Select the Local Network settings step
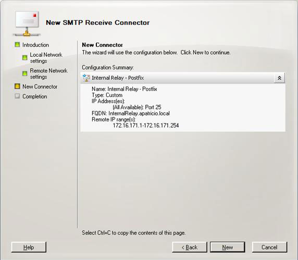 (x=46, y=58)
